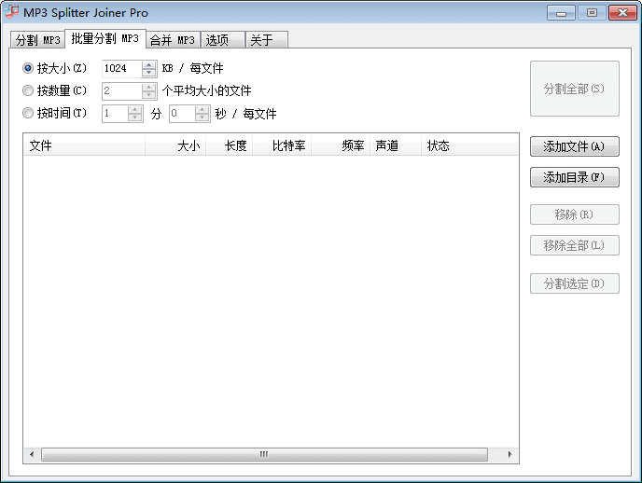Screen dimensions: 642x483
Task: Decrease KB size with down spinner arrow
Action: [x=148, y=73]
